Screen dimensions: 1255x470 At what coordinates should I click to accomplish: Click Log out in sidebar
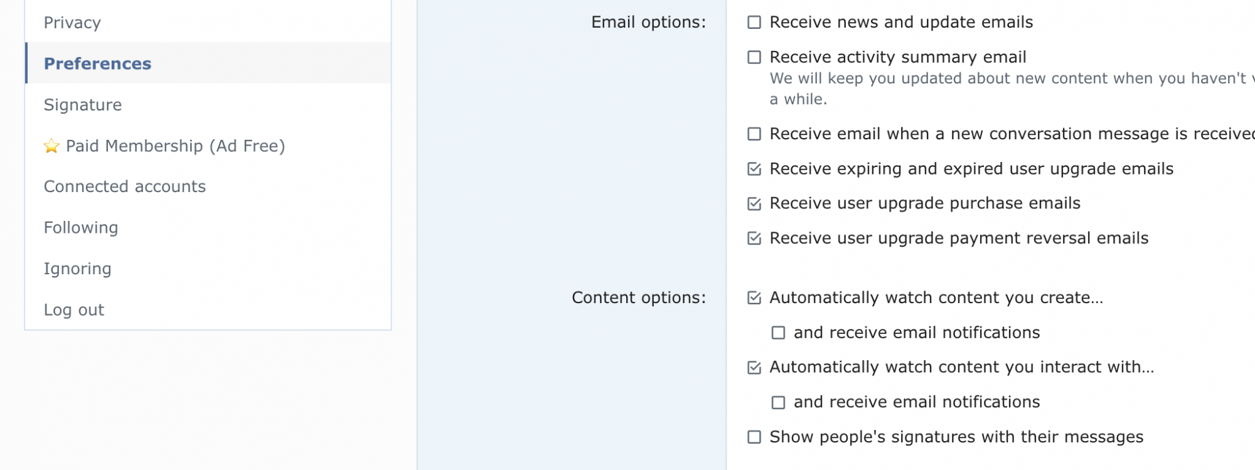(x=74, y=310)
